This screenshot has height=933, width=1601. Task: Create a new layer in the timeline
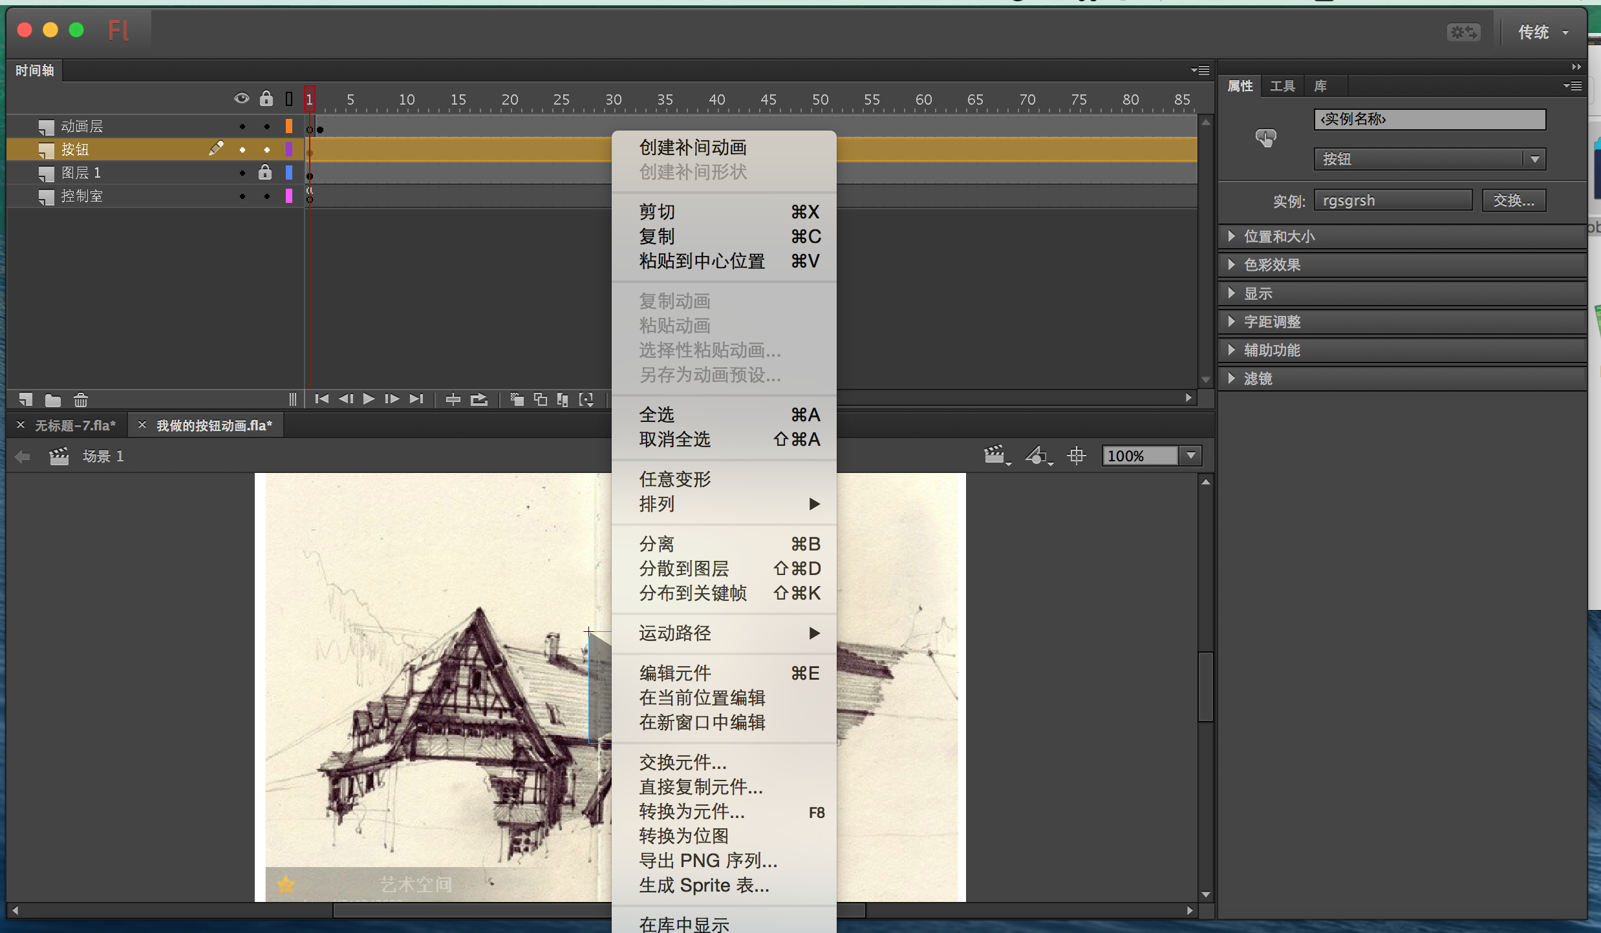point(26,399)
